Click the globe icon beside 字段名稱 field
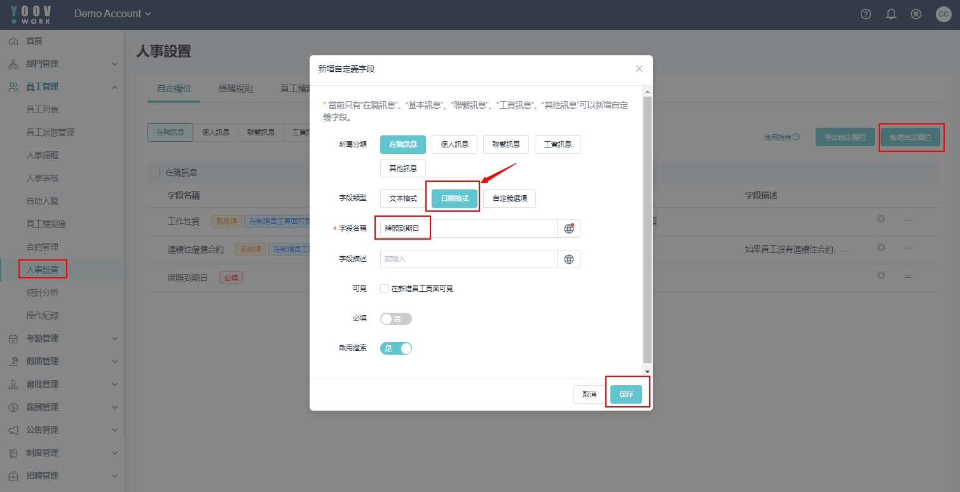This screenshot has height=492, width=960. pyautogui.click(x=568, y=229)
